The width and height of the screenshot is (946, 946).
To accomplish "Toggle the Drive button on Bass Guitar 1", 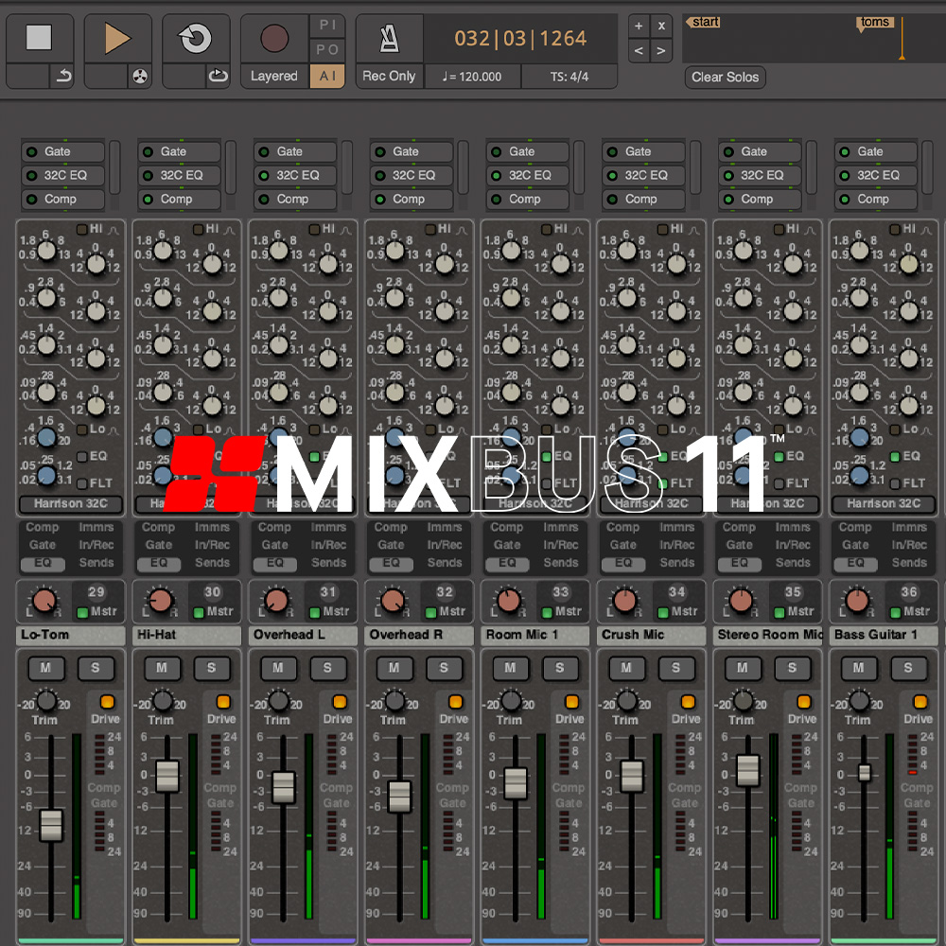I will tap(919, 701).
